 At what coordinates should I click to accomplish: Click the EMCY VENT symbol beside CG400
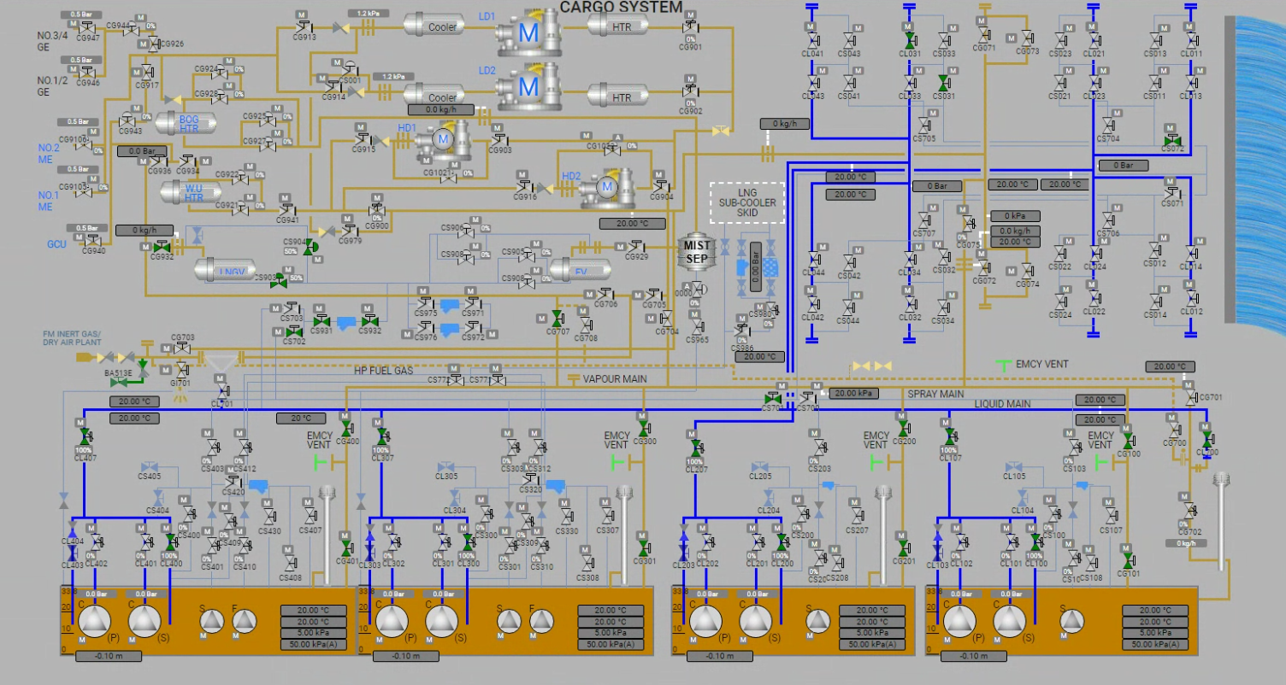tap(321, 461)
